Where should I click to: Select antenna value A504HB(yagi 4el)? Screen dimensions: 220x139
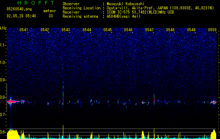pos(123,16)
